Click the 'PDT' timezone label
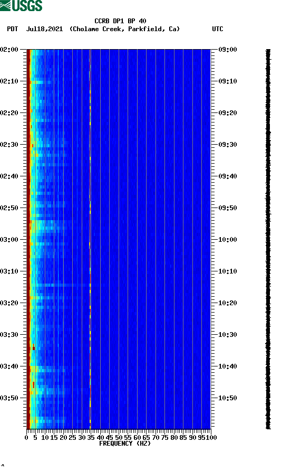Viewport: 291px width, 471px height. tap(12, 29)
